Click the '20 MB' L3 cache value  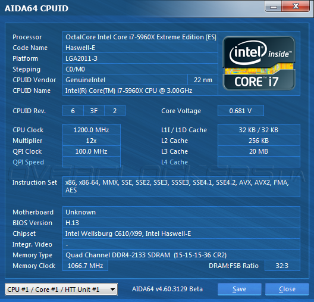pos(259,151)
